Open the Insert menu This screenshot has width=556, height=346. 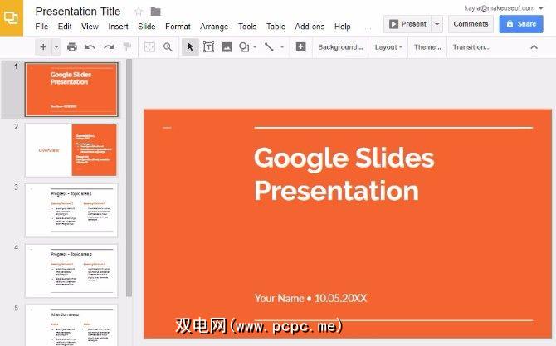(118, 27)
